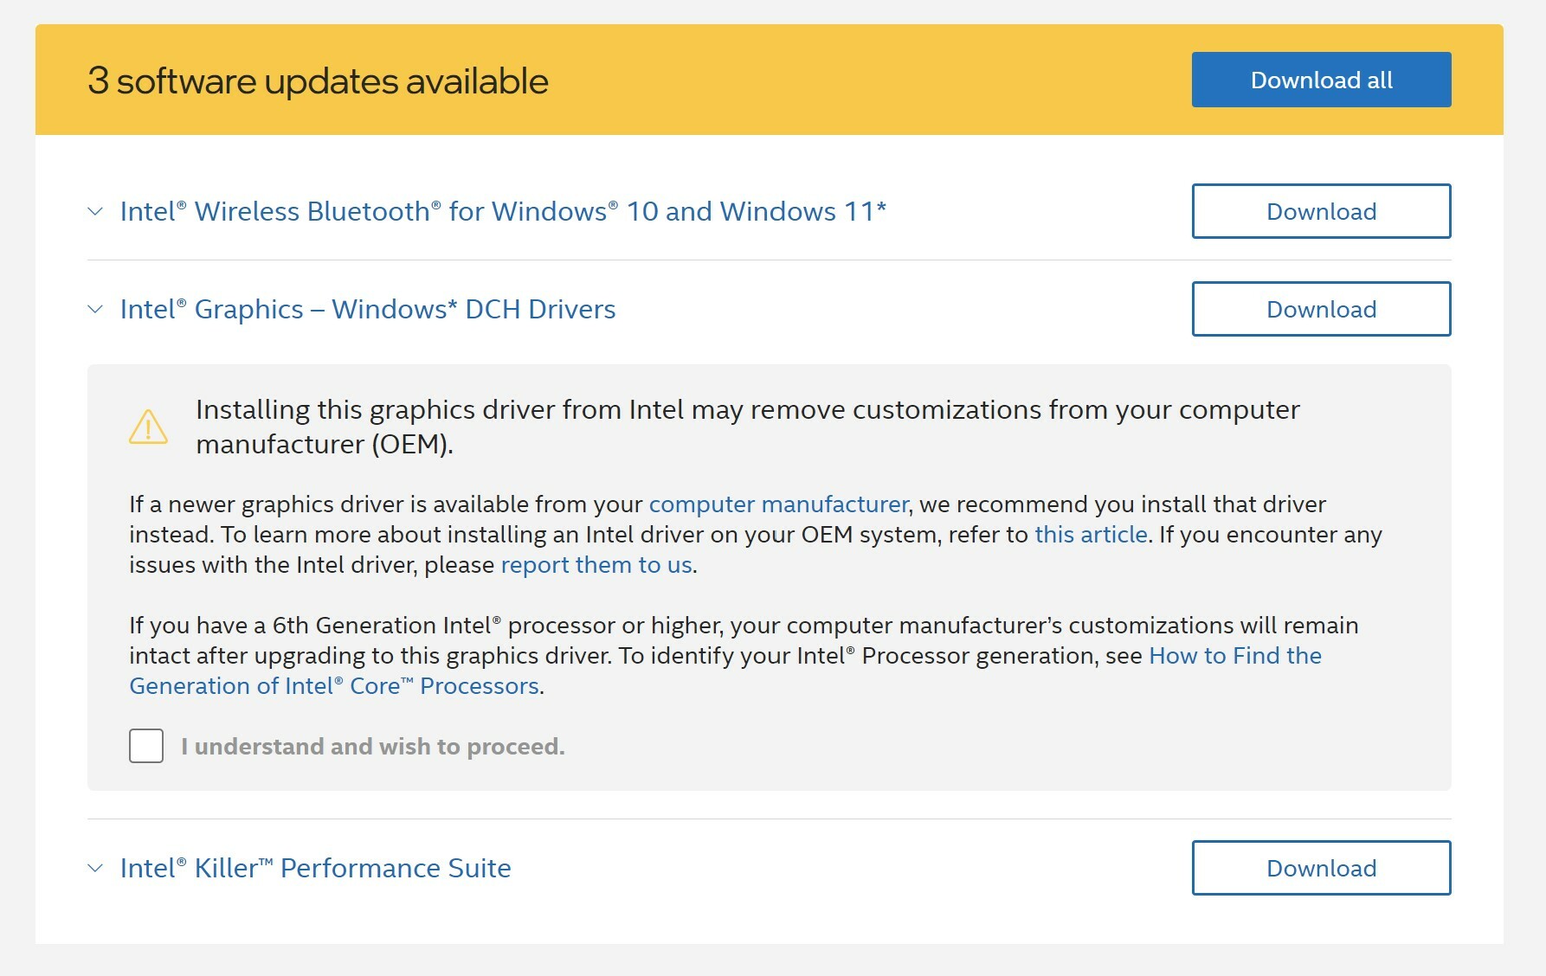This screenshot has width=1546, height=976.
Task: Download the Intel Killer Performance Suite
Action: click(x=1321, y=868)
